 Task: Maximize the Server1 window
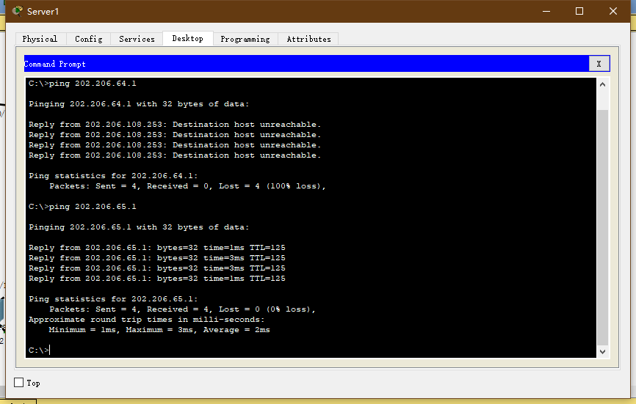pos(579,11)
